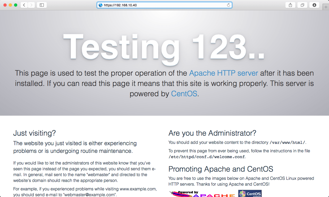Click the 'Are you the Administrator?' heading
Image resolution: width=329 pixels, height=197 pixels.
pyautogui.click(x=212, y=133)
